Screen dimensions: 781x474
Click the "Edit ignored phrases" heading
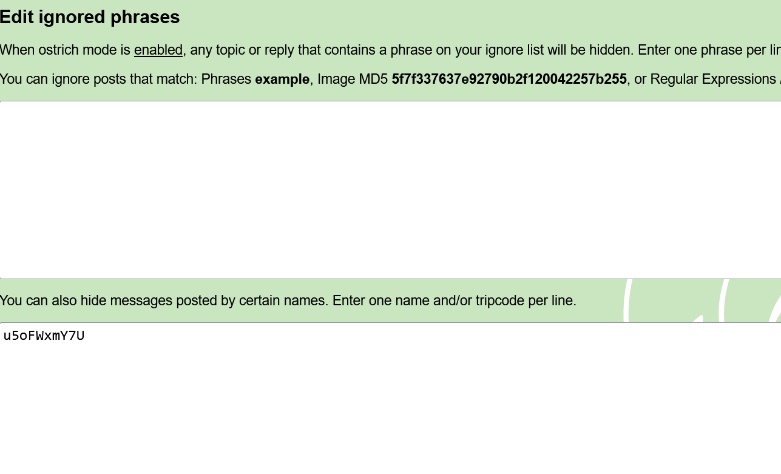coord(90,17)
